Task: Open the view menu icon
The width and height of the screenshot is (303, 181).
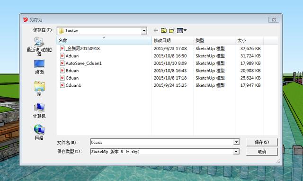Action: 182,30
